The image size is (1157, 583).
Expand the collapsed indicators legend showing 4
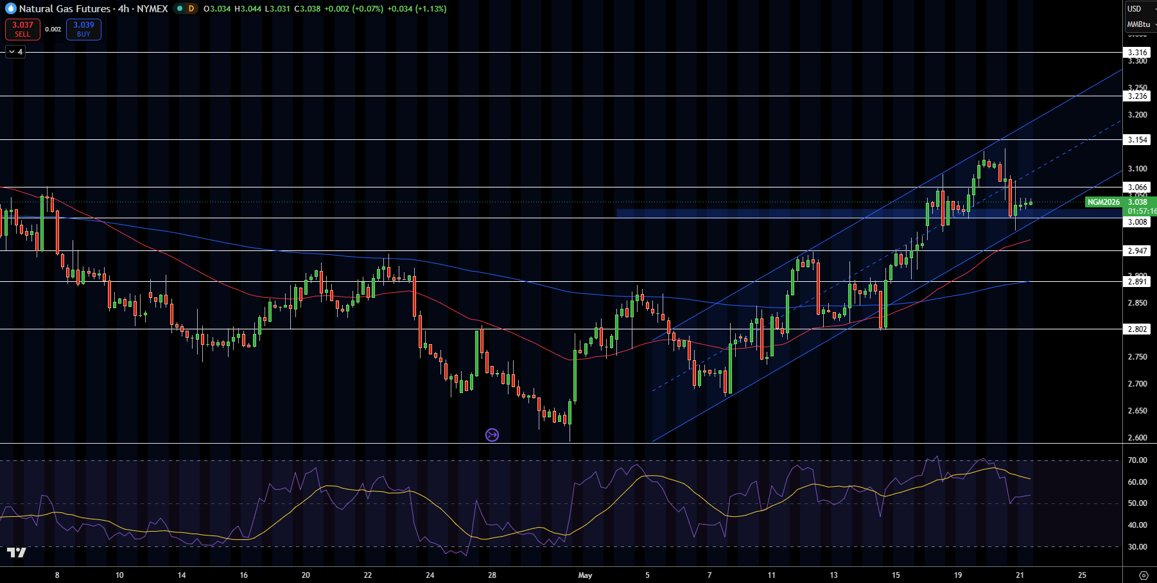click(15, 52)
